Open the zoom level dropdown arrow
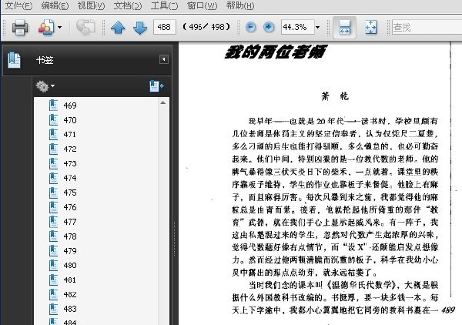This screenshot has width=462, height=325. [x=317, y=28]
